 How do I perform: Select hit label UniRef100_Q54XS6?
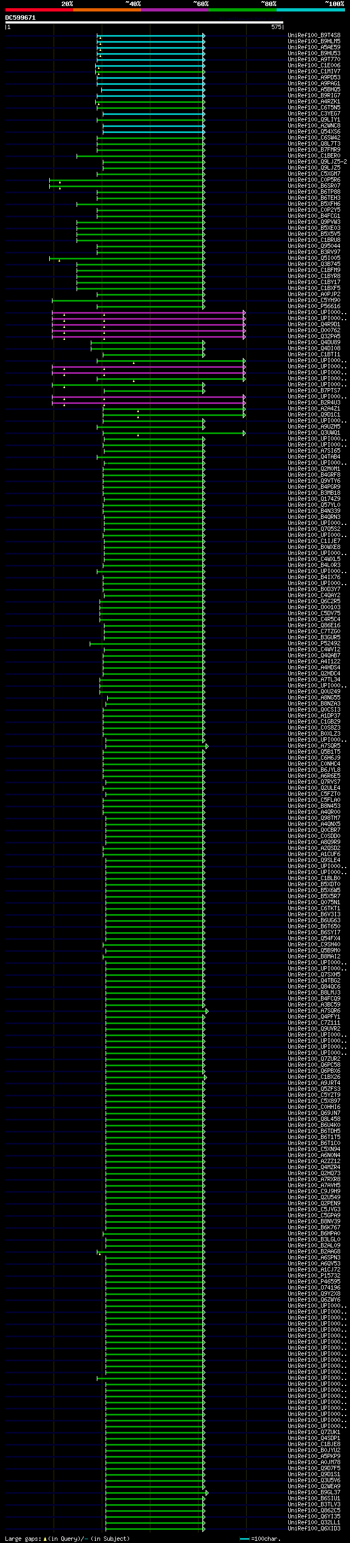coord(314,131)
